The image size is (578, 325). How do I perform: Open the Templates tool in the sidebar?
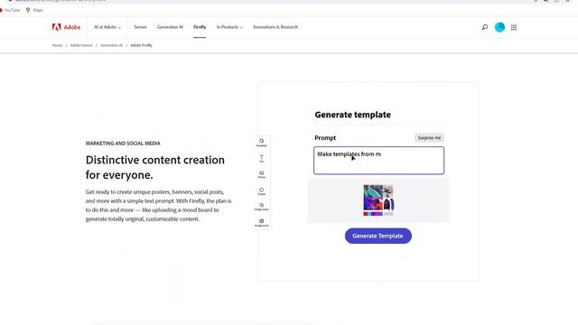point(261,143)
